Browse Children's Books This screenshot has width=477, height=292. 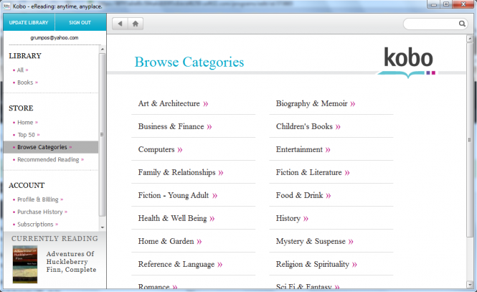pyautogui.click(x=308, y=126)
